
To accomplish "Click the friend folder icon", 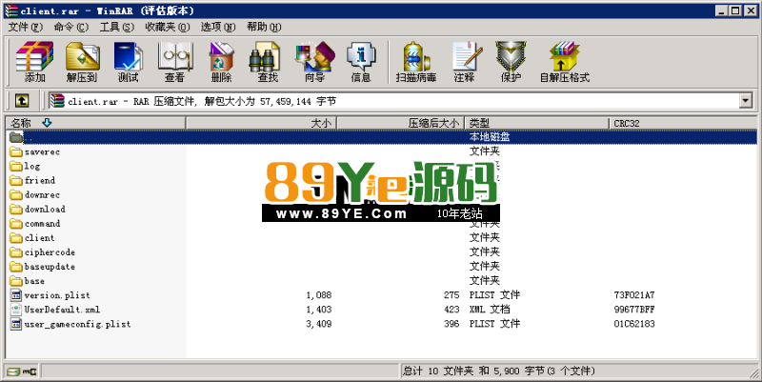I will 16,181.
